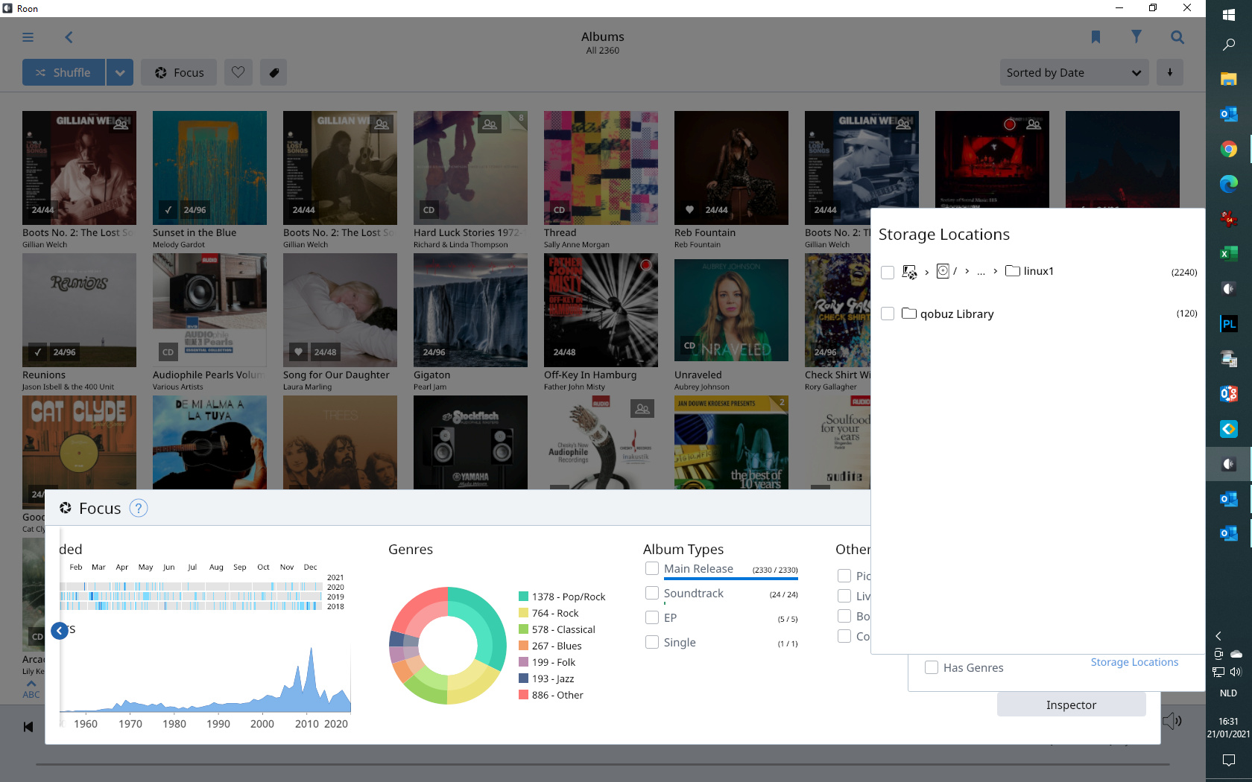Open Windows taskbar search
1252x782 pixels.
[1229, 45]
